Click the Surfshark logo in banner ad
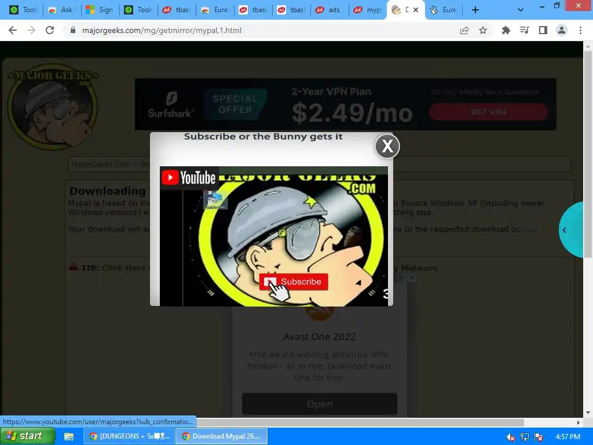593x445 pixels. point(171,104)
